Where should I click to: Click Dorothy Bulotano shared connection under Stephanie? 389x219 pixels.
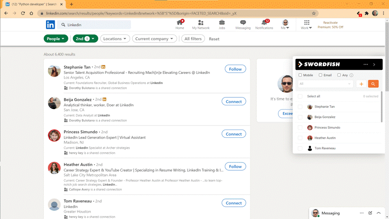[98, 88]
